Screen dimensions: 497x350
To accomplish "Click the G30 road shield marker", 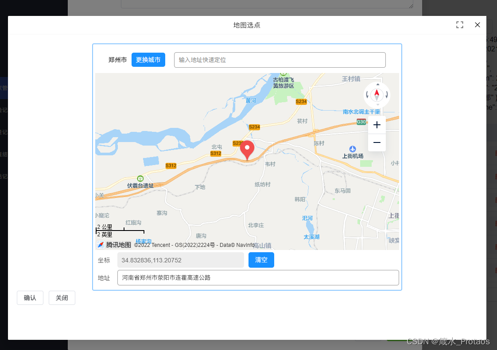I will [x=361, y=121].
